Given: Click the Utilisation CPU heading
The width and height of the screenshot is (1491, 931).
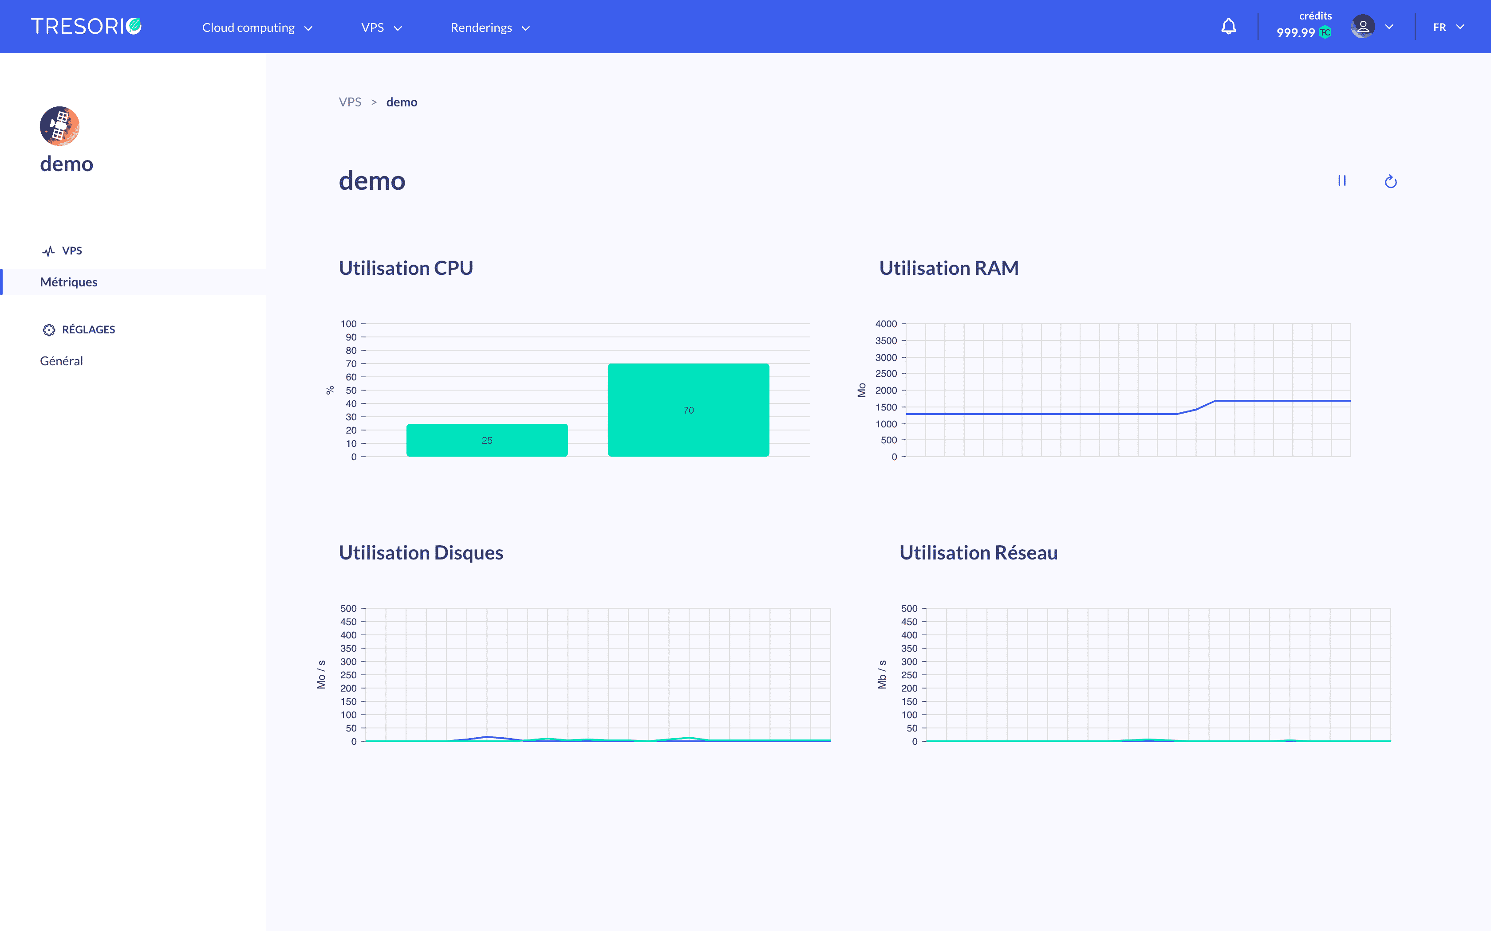Looking at the screenshot, I should 406,269.
